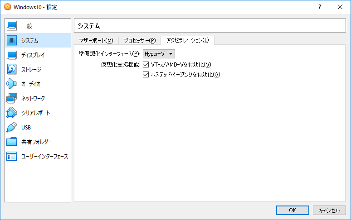Click the question mark help button
The height and width of the screenshot is (220, 351).
(319, 7)
